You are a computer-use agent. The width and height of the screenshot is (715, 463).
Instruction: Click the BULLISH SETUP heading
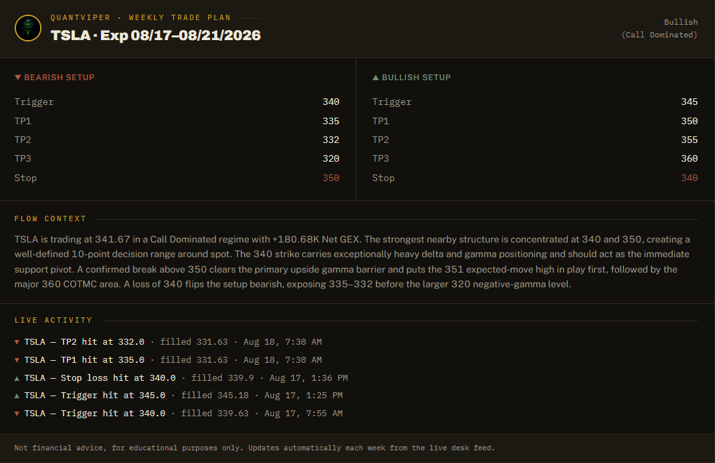(x=416, y=78)
